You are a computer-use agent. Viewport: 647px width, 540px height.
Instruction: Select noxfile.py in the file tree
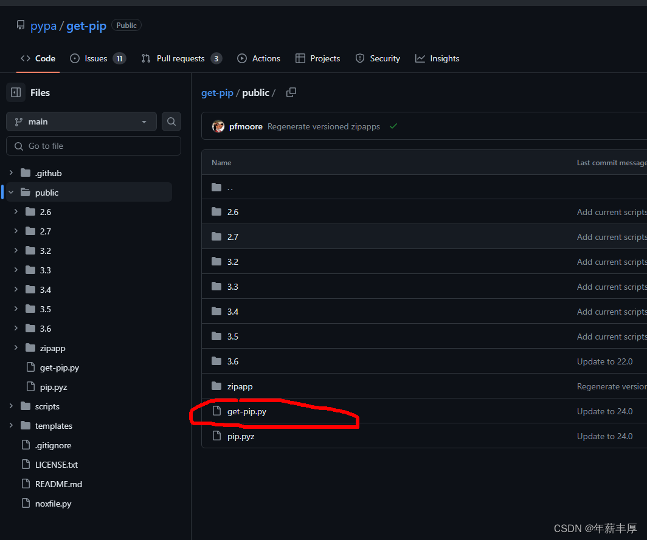pos(54,504)
